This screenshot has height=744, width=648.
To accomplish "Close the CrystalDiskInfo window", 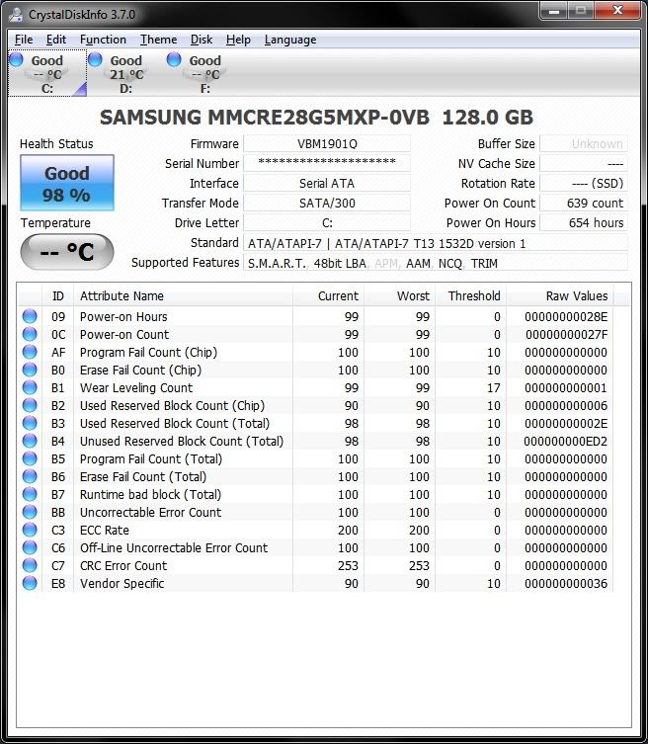I will pyautogui.click(x=617, y=11).
